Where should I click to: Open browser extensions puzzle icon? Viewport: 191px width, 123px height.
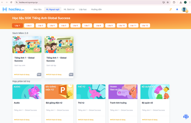174,2
